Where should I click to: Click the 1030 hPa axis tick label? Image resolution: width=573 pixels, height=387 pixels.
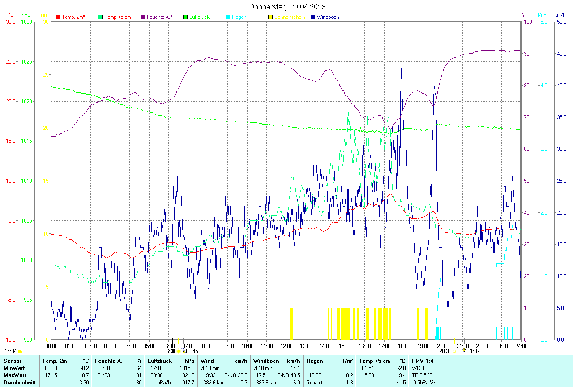pyautogui.click(x=27, y=21)
